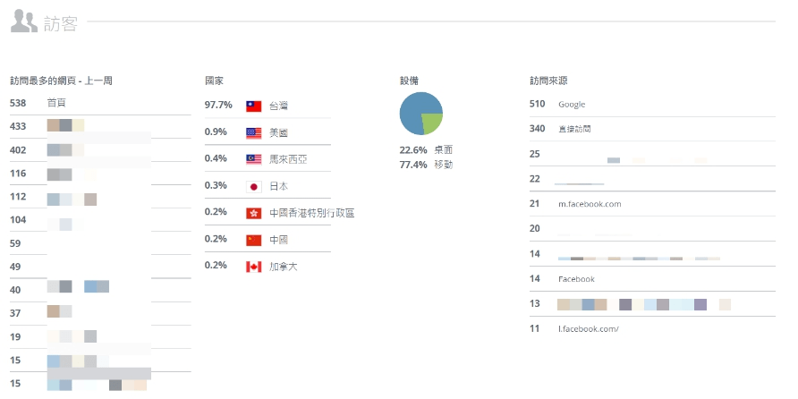This screenshot has width=798, height=399.
Task: Click the 直接訪問 source row
Action: pos(652,129)
